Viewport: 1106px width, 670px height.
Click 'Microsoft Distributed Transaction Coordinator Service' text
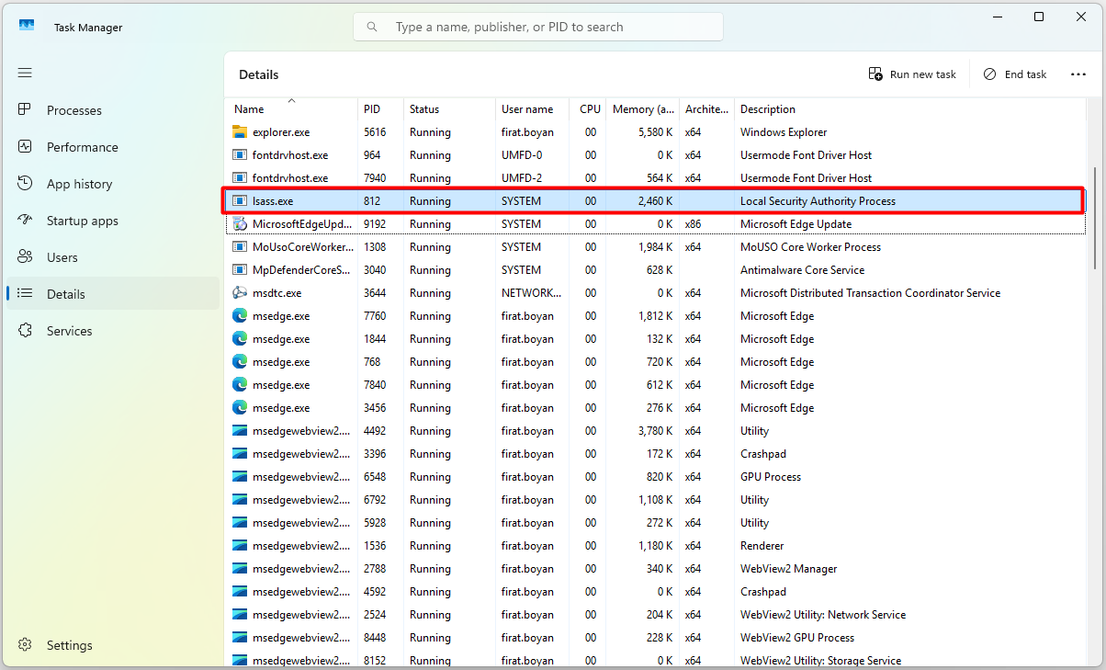point(870,293)
